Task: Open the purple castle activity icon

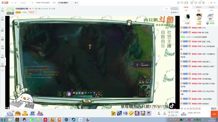Action: pyautogui.click(x=40, y=113)
